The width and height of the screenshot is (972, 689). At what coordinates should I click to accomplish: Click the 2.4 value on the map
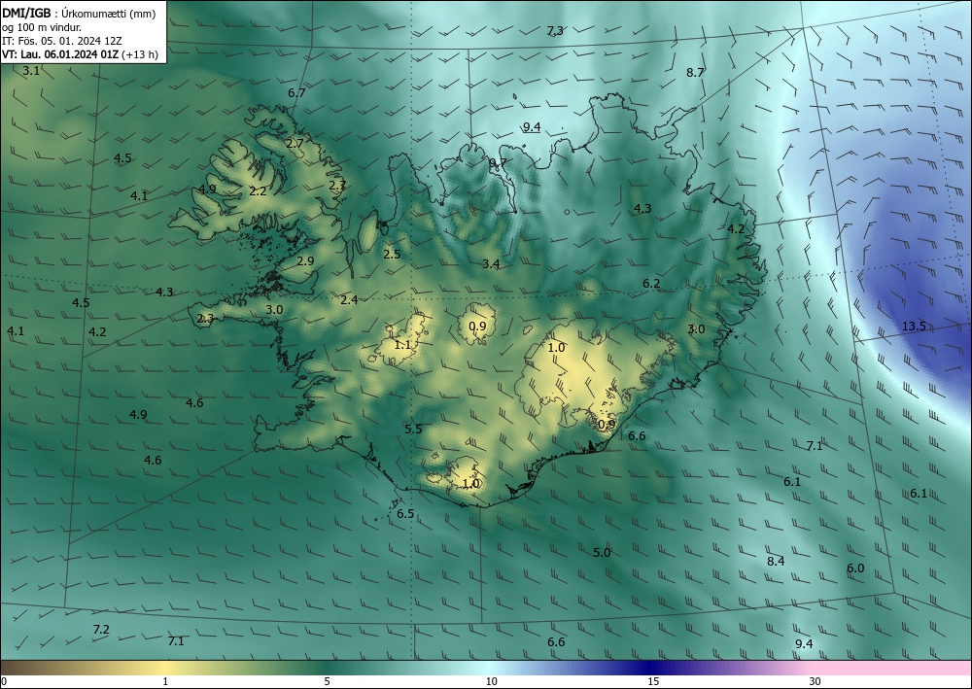click(x=349, y=300)
